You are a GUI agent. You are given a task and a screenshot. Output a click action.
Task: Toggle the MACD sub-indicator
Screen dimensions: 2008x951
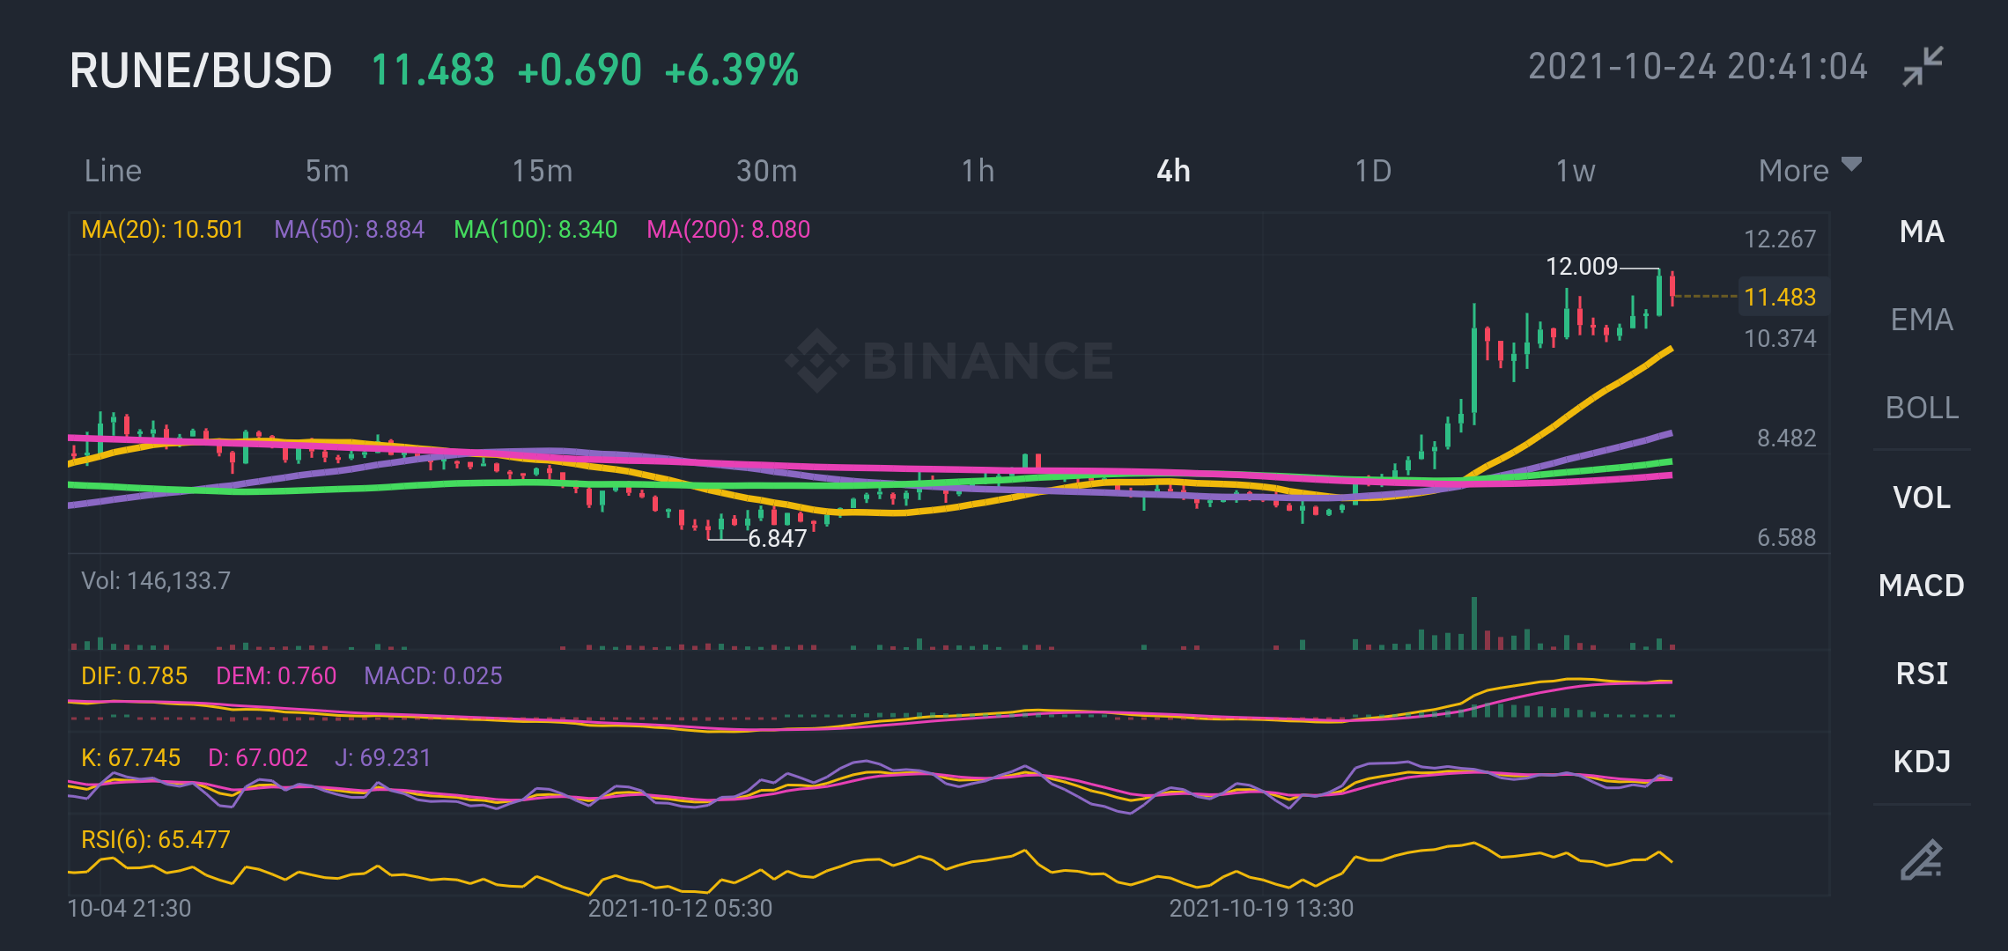coord(1922,586)
